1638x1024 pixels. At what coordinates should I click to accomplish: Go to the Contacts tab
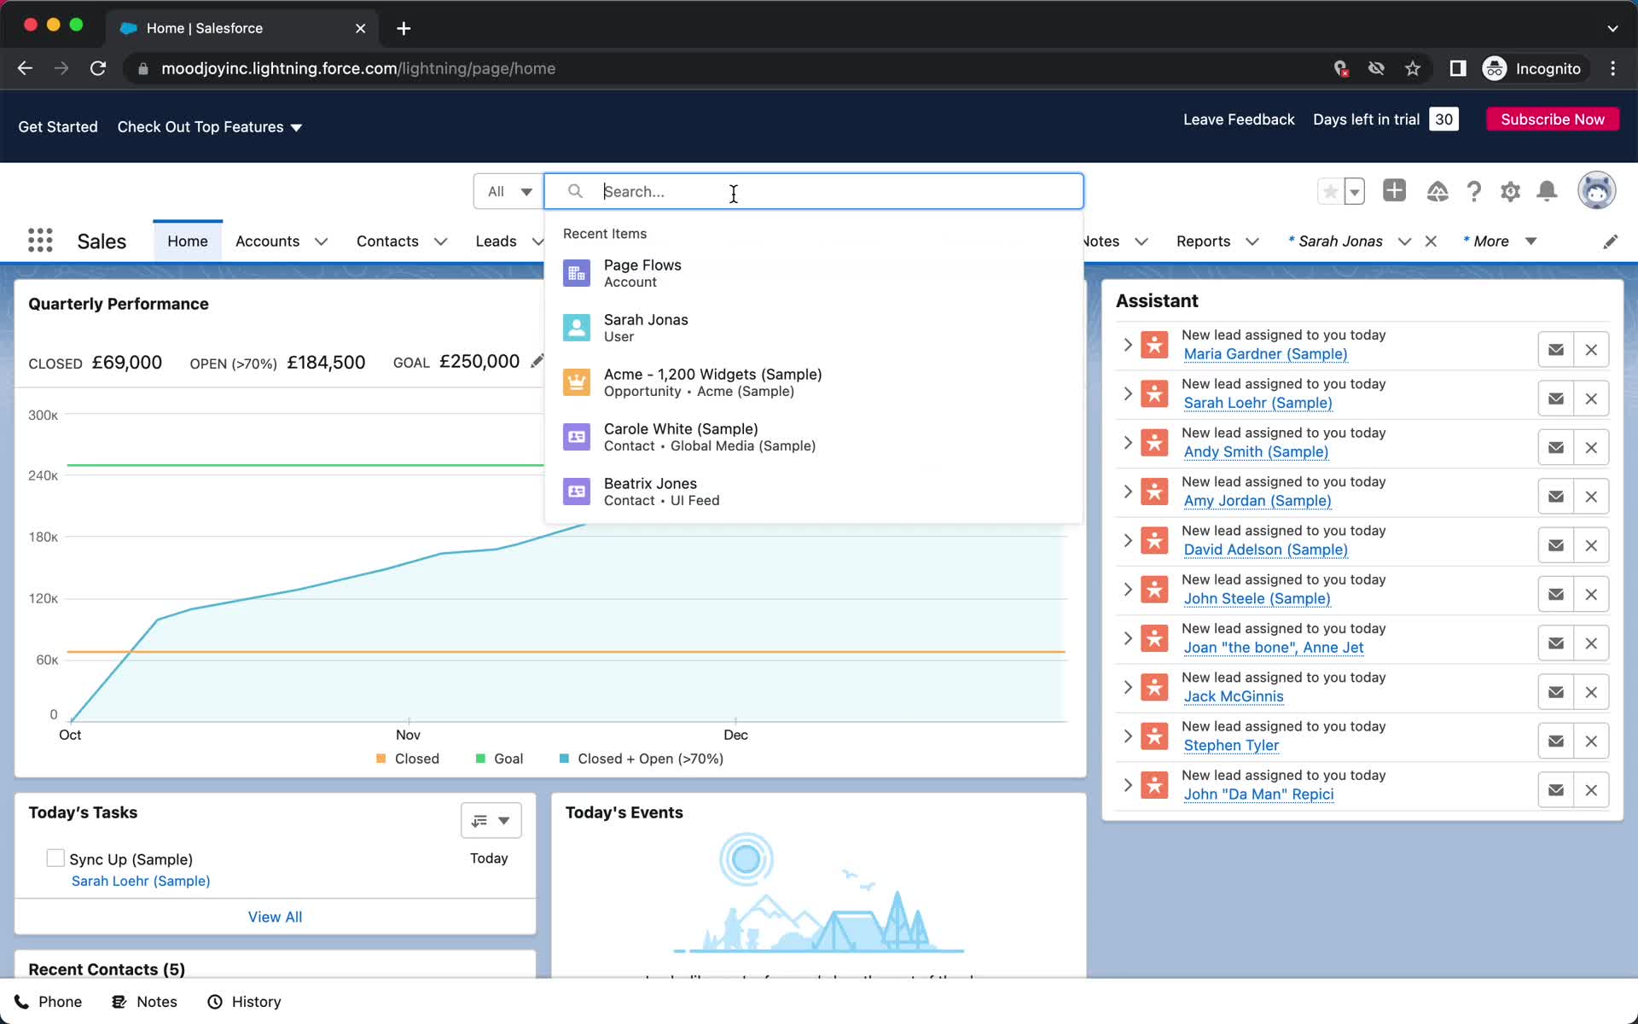[x=387, y=241]
